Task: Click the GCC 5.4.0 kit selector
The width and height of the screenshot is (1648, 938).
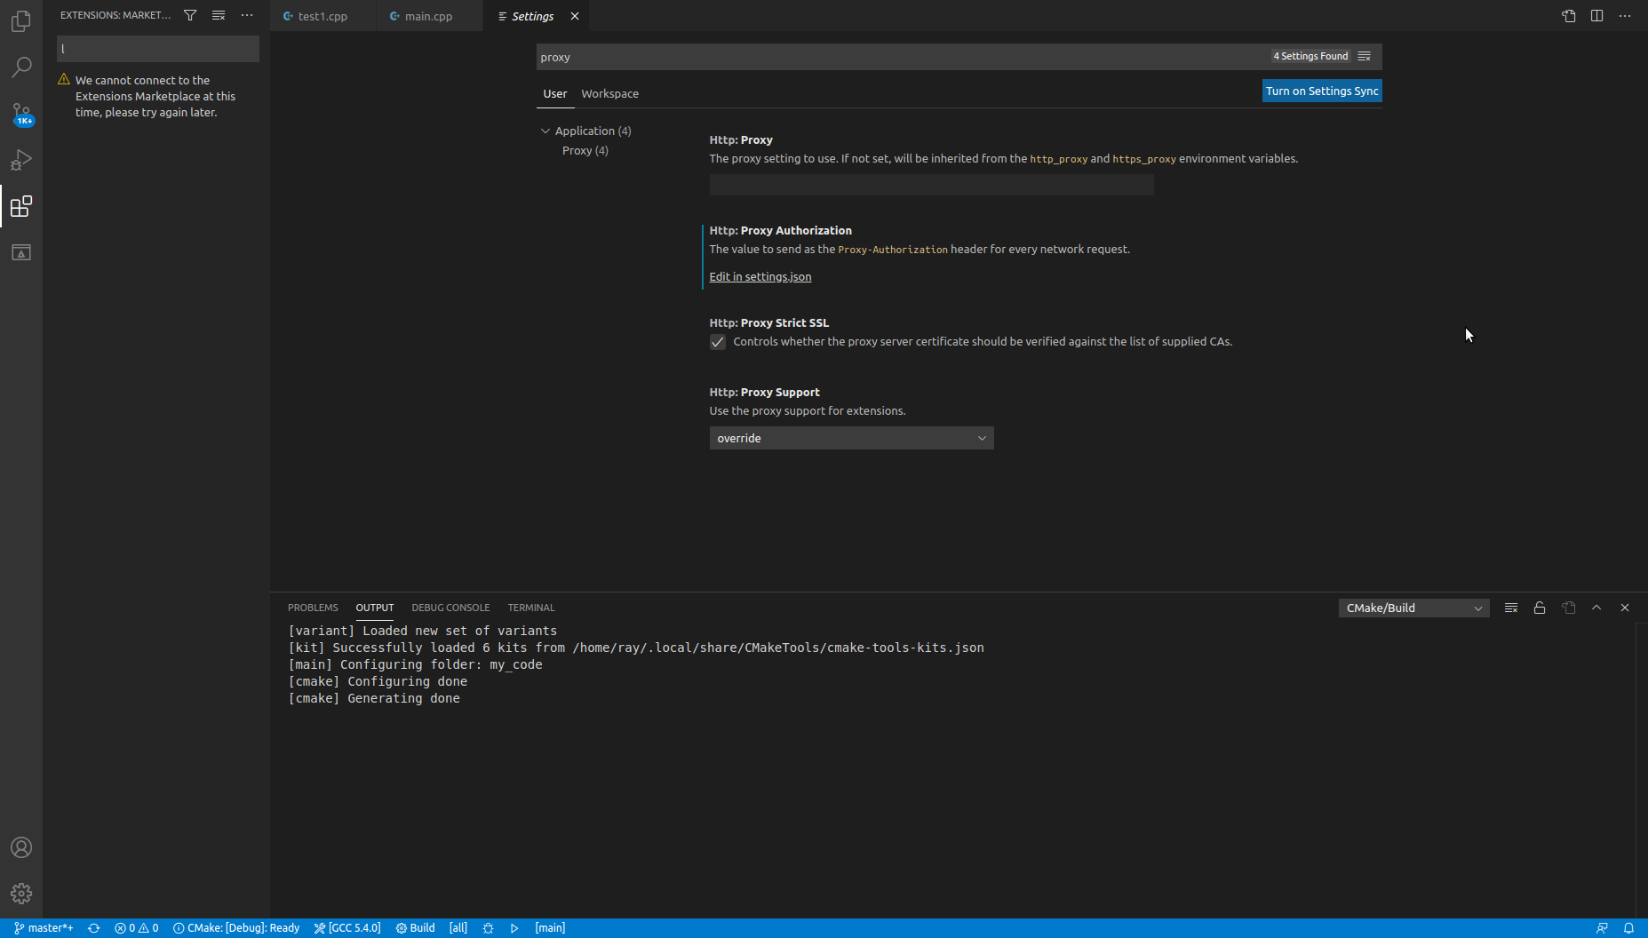Action: (x=347, y=928)
